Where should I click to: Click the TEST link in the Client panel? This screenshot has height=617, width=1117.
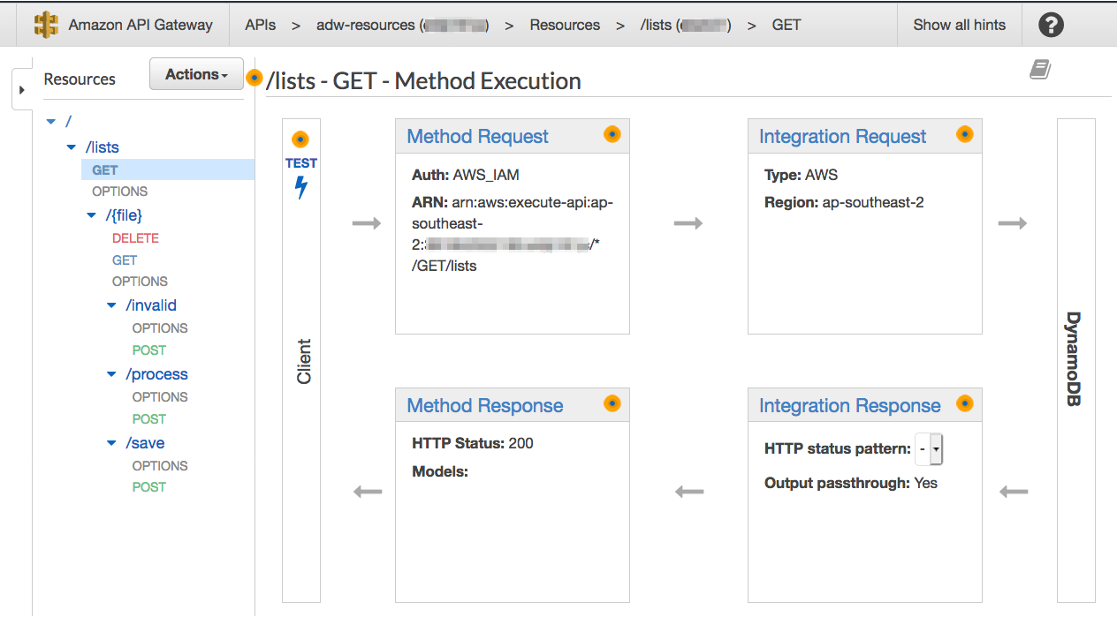[x=301, y=163]
